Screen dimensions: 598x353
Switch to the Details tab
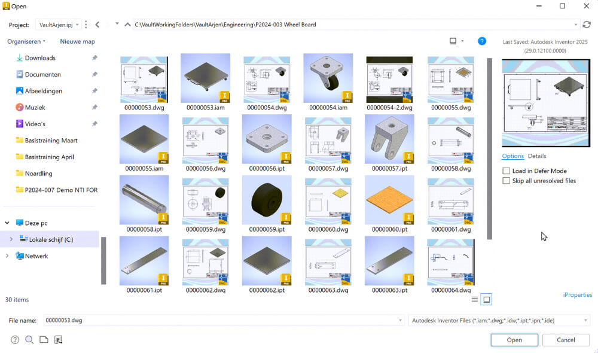[537, 156]
